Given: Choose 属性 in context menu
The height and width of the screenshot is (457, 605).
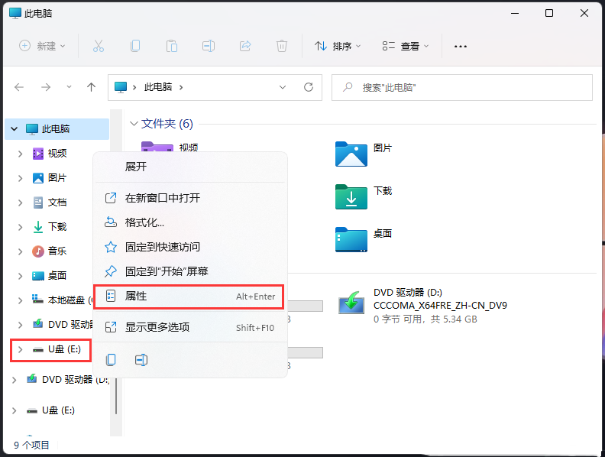Looking at the screenshot, I should pos(190,297).
